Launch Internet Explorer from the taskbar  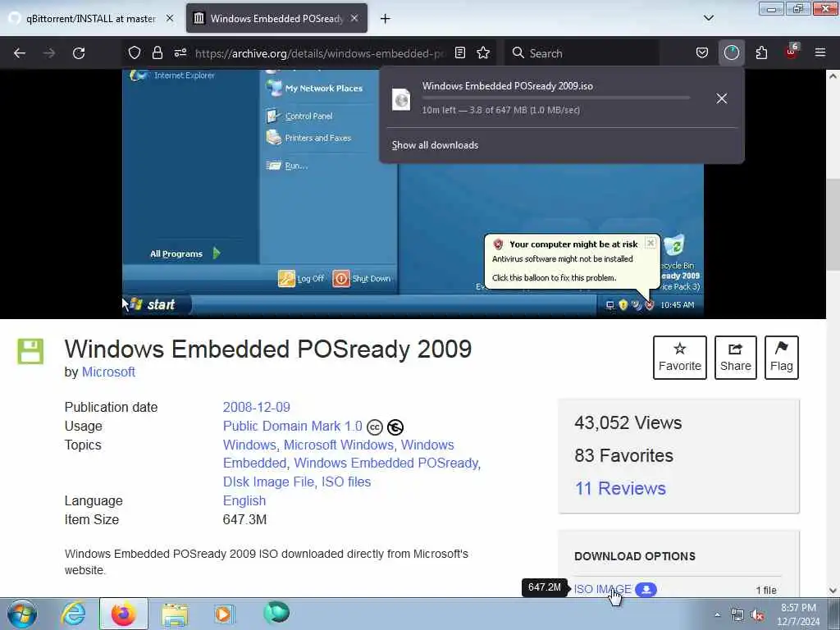tap(73, 614)
